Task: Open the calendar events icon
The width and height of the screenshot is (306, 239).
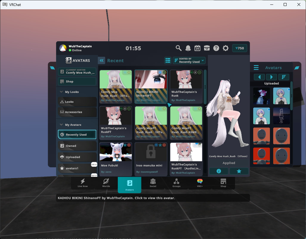Action: click(197, 48)
